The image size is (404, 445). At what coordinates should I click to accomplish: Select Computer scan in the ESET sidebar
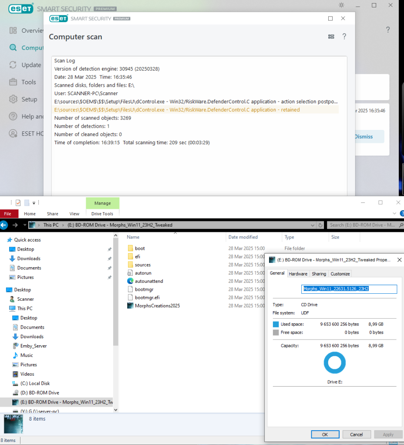[26, 48]
